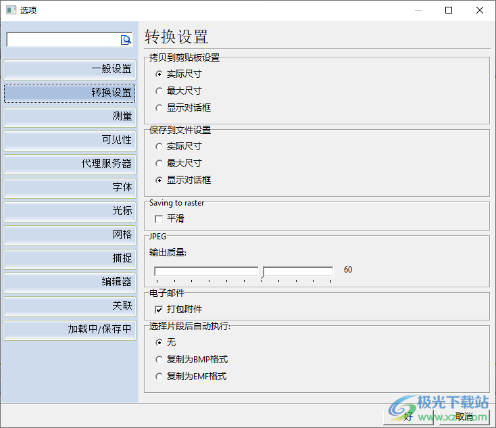
Task: Open the 加载中/保存中 settings category
Action: (x=70, y=330)
